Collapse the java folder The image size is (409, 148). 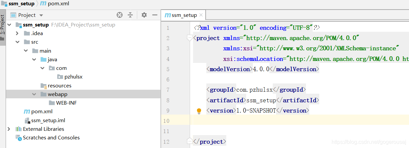(x=34, y=60)
